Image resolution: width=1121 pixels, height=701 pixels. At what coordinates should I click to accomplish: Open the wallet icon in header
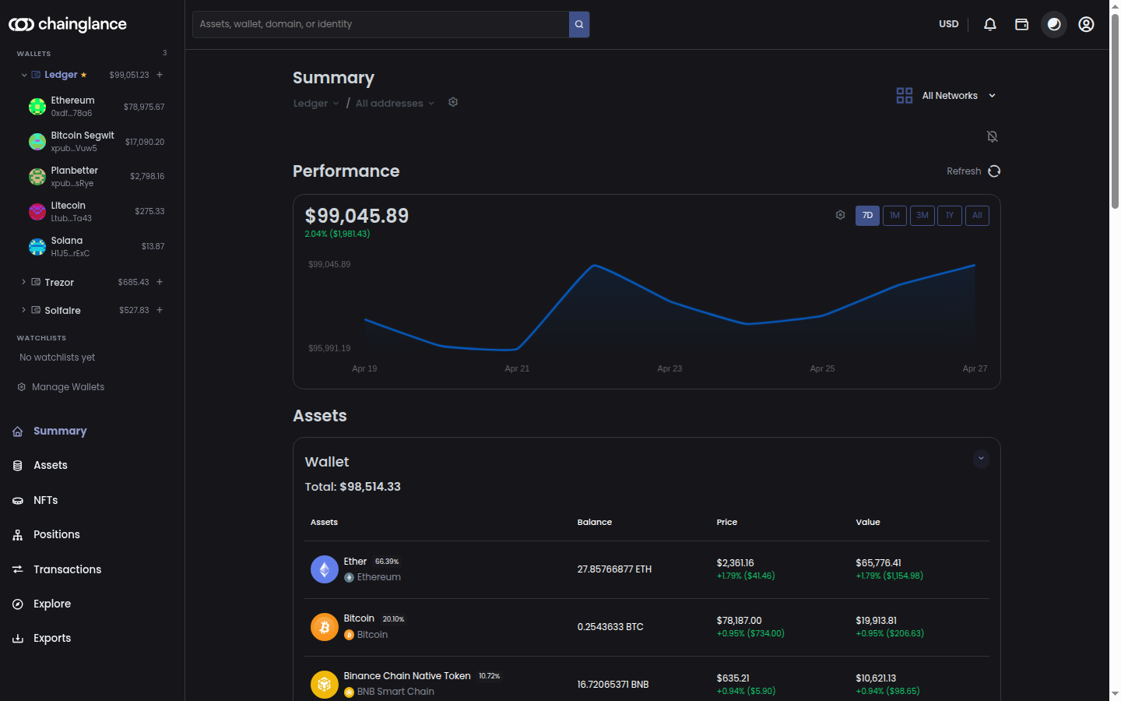pyautogui.click(x=1022, y=24)
